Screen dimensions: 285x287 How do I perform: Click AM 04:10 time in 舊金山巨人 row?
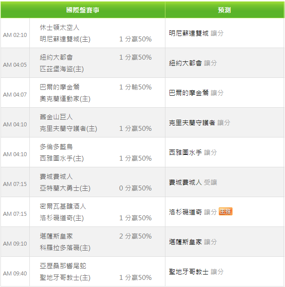15,125
